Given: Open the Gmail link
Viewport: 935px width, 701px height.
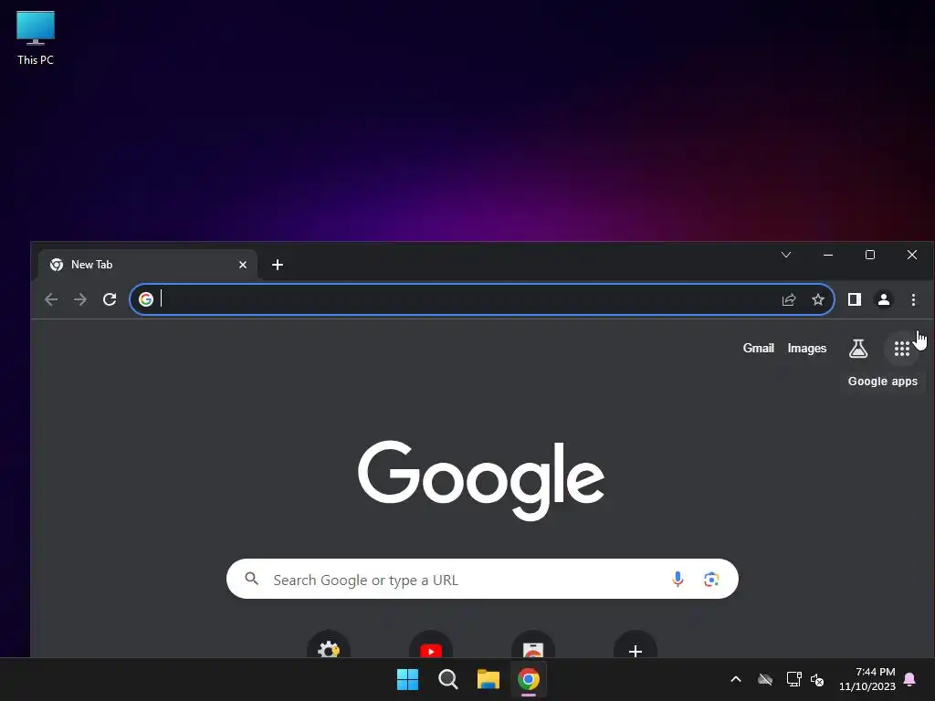Looking at the screenshot, I should (x=758, y=348).
